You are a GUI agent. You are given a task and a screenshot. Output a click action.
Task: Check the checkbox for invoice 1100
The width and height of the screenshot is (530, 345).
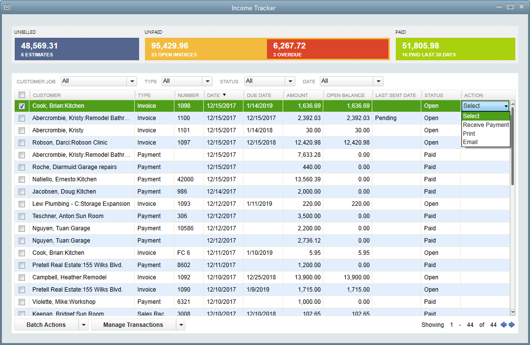(x=21, y=118)
